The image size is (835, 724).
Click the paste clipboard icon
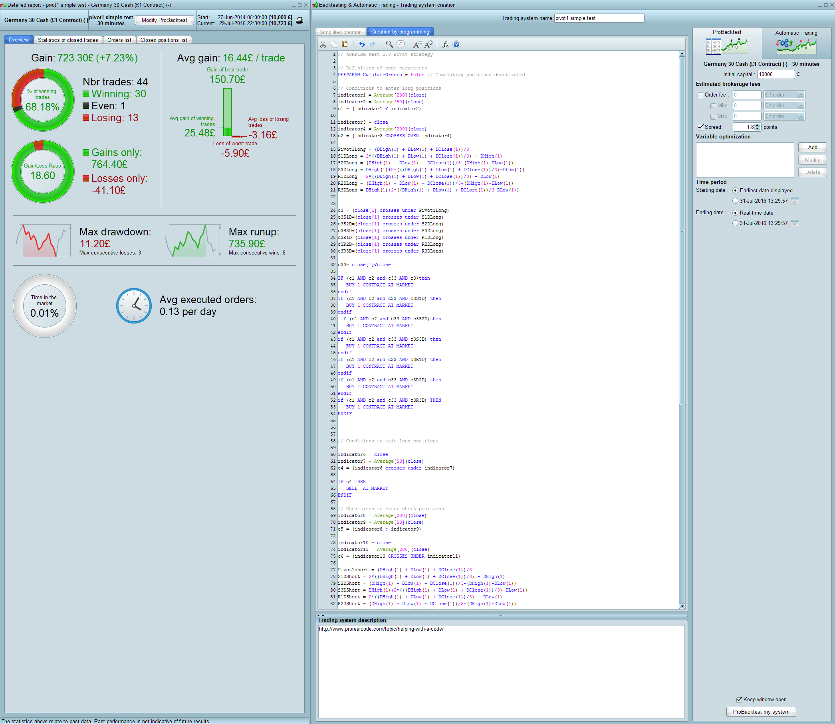[x=345, y=44]
